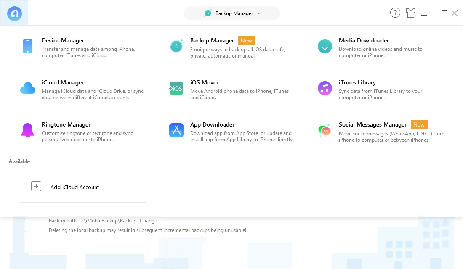Click the 'Transfer and manage data among iPhone' description
Image resolution: width=463 pixels, height=269 pixels.
[88, 52]
